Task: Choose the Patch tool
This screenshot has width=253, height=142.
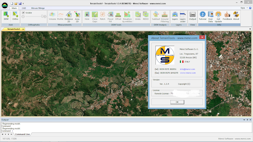Action: (102, 16)
